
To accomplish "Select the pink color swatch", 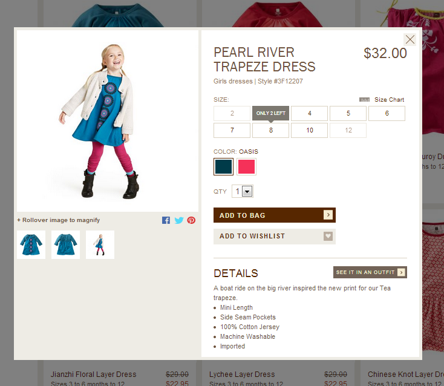I will (x=246, y=166).
